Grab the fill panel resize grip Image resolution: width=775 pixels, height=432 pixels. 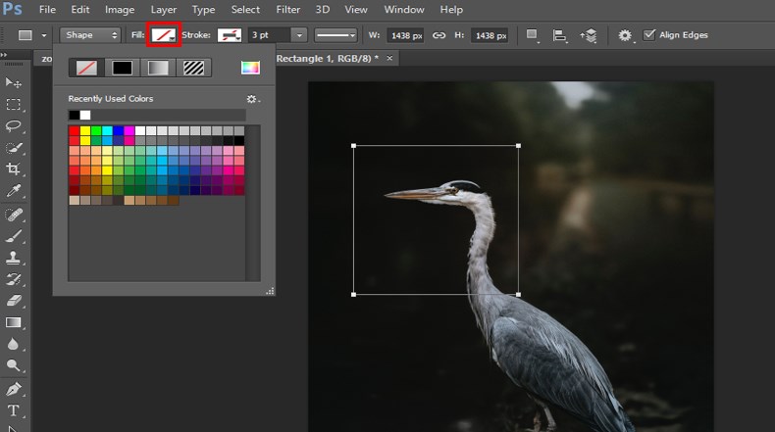(x=270, y=291)
